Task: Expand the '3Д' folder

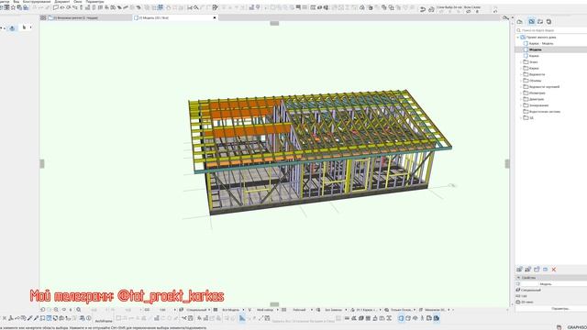Action: click(x=521, y=117)
